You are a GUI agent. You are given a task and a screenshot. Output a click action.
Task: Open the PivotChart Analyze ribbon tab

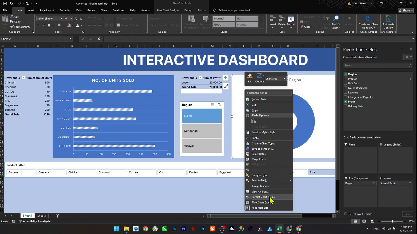click(168, 10)
